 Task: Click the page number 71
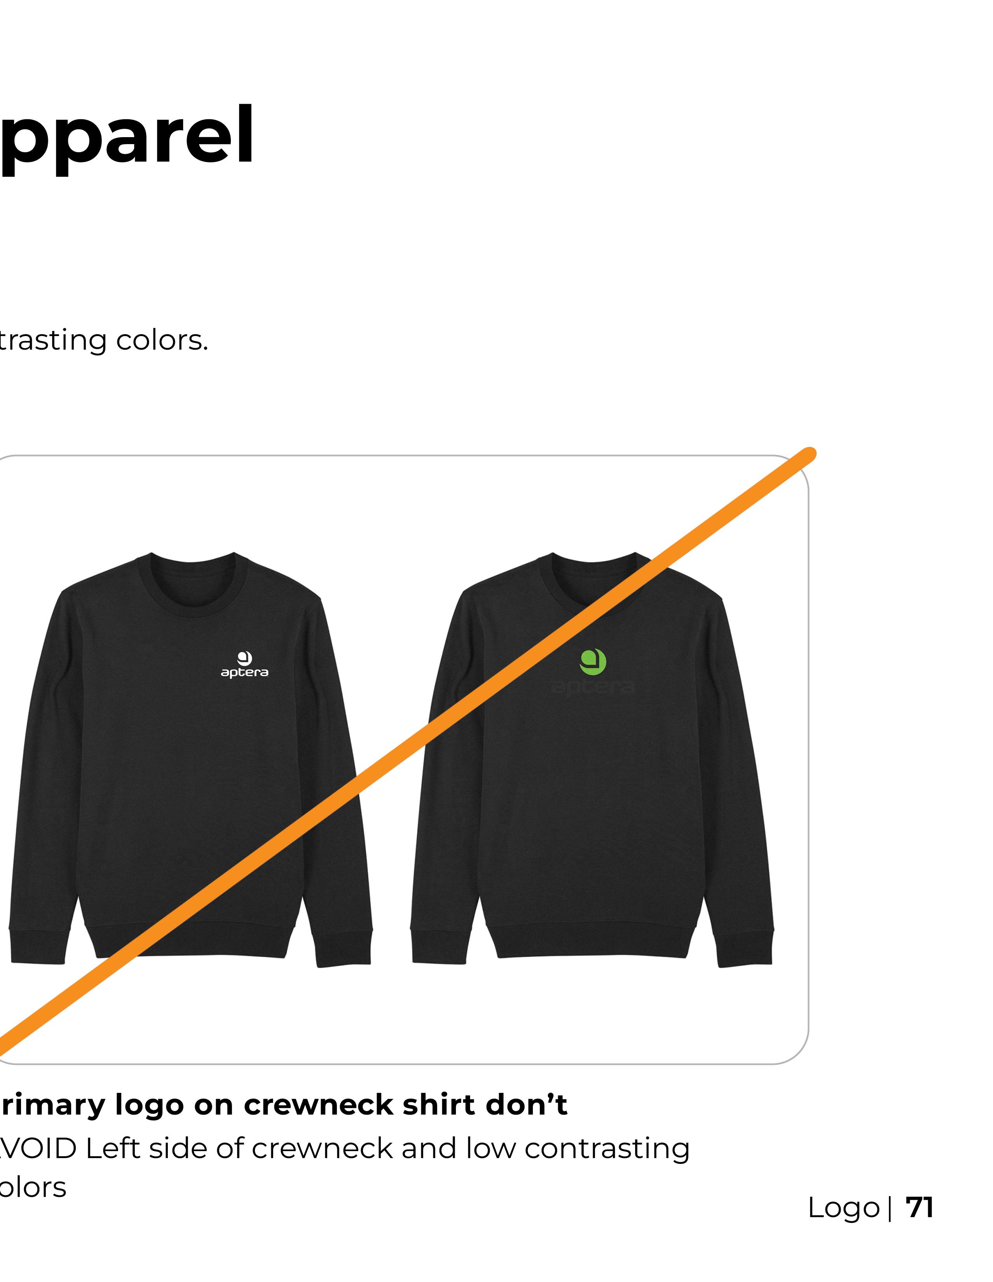[x=920, y=1207]
